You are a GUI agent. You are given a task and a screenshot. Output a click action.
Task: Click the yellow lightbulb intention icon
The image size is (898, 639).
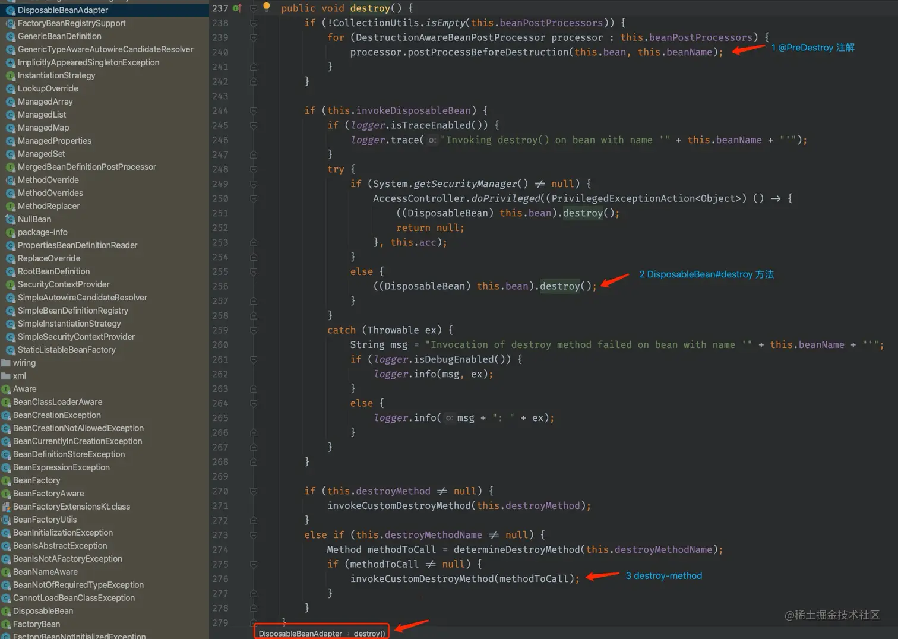point(267,7)
